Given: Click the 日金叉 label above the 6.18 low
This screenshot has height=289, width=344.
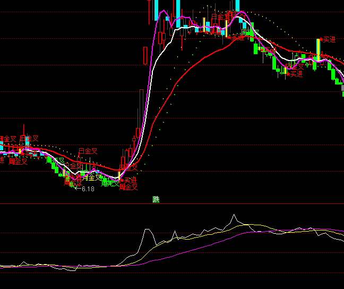Looking at the screenshot, I should point(88,151).
